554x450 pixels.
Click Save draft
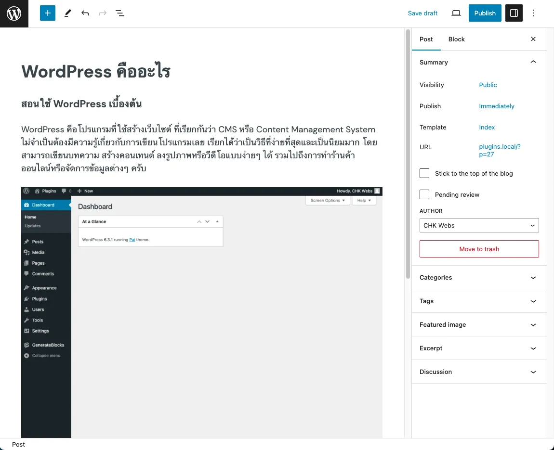(x=422, y=13)
